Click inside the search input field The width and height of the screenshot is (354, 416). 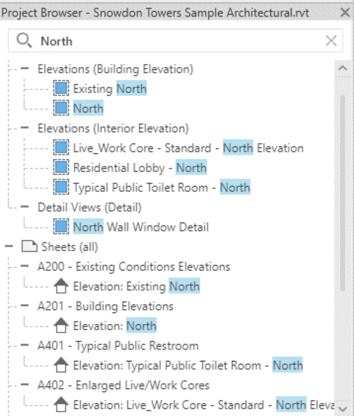coord(162,41)
